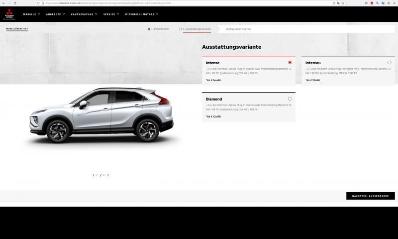Expand the Modelle menu
The image size is (398, 239).
click(31, 14)
